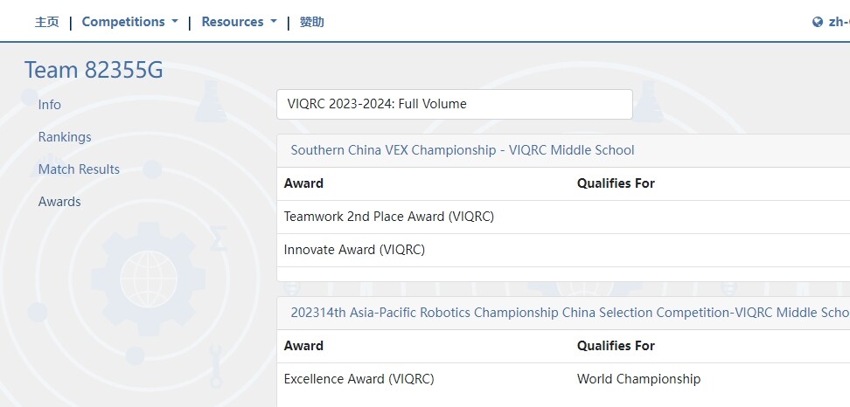Open the Competitions dropdown menu

129,22
